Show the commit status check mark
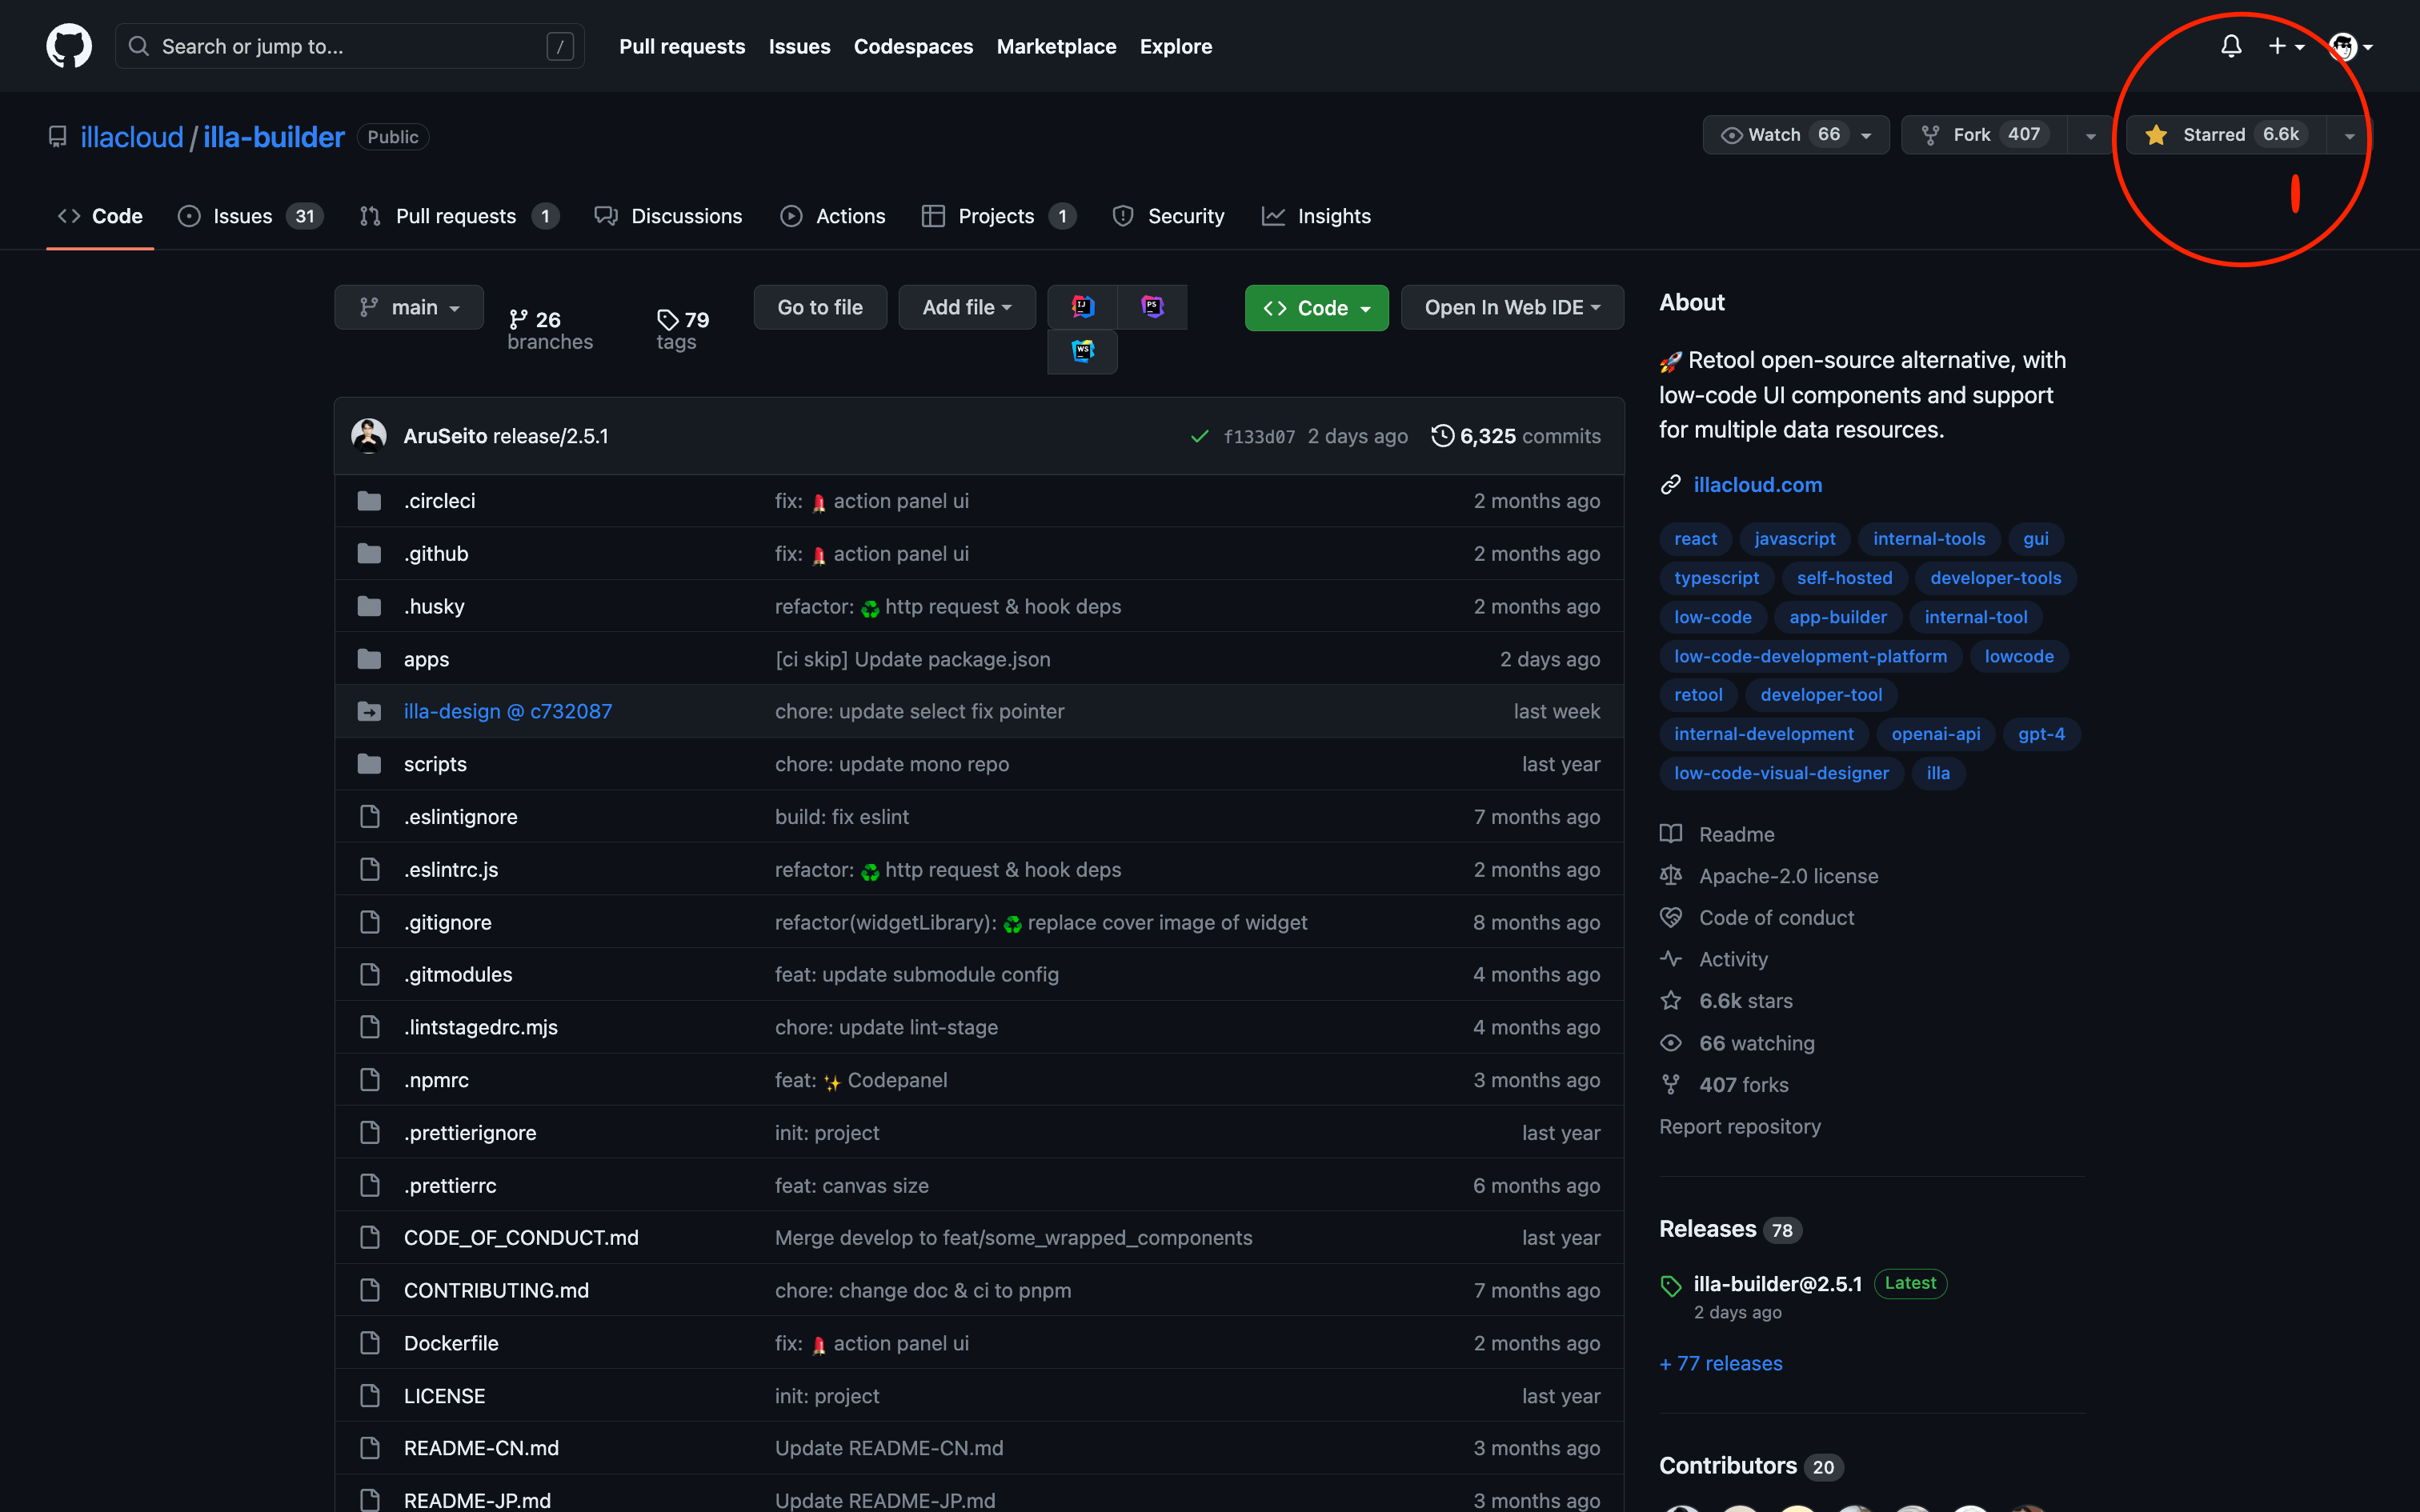This screenshot has width=2420, height=1512. coord(1199,436)
